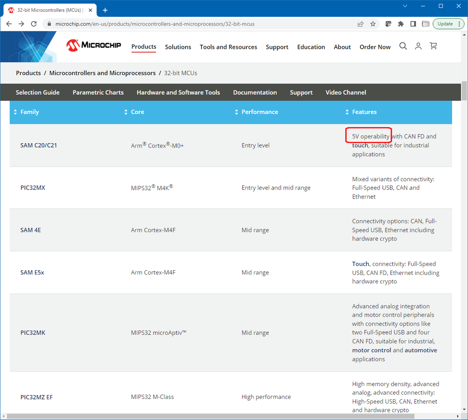
Task: Open Tools and Resources menu
Action: pos(228,47)
